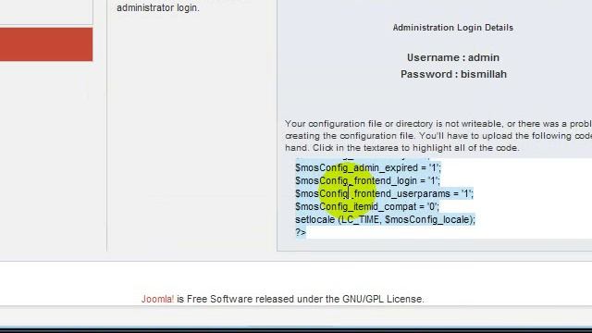The width and height of the screenshot is (592, 333).
Task: Click the "Username : admin" text
Action: click(x=453, y=57)
